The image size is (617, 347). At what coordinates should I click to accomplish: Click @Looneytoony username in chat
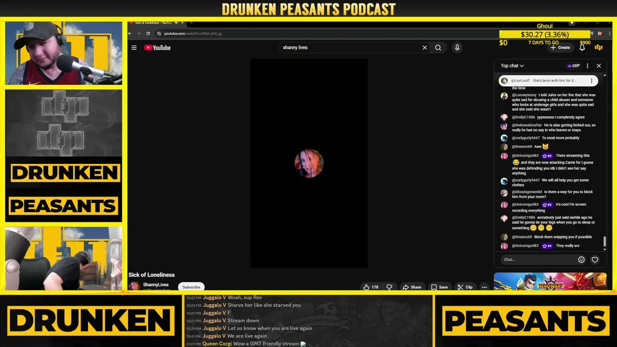(x=524, y=95)
